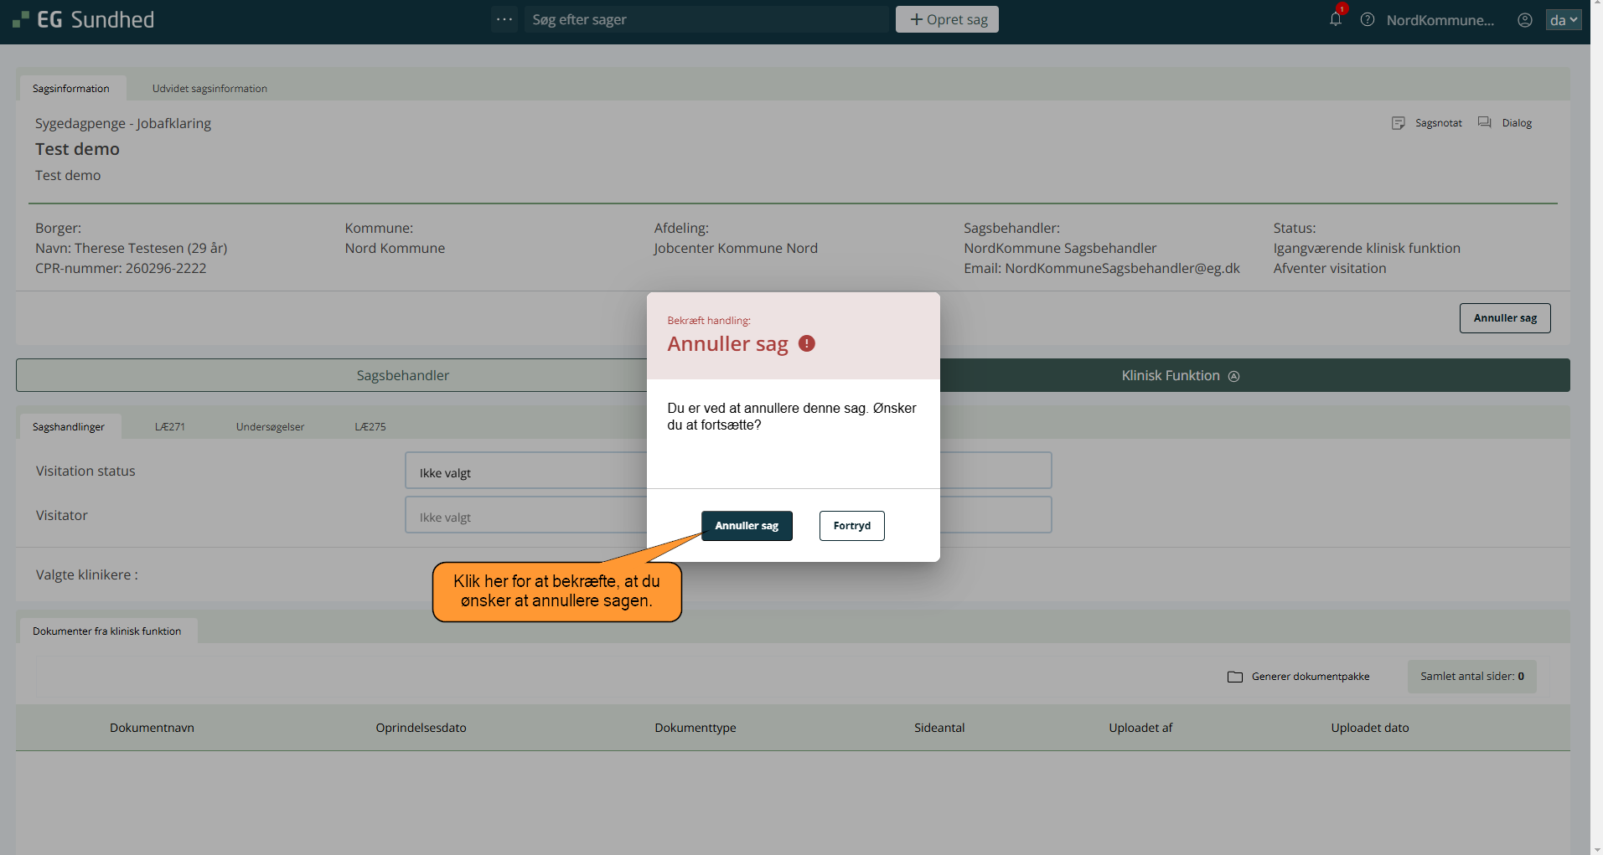Collapse the Klinisk Funktion section
The height and width of the screenshot is (855, 1603).
click(x=1233, y=376)
